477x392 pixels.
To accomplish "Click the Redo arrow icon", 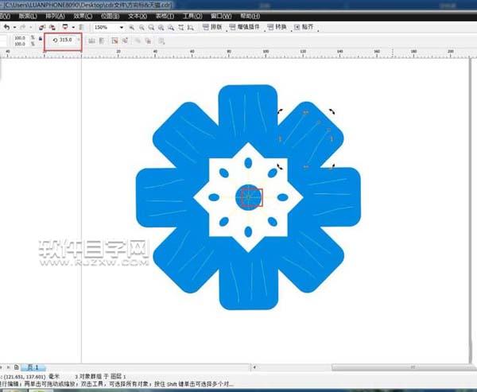I will pyautogui.click(x=23, y=27).
